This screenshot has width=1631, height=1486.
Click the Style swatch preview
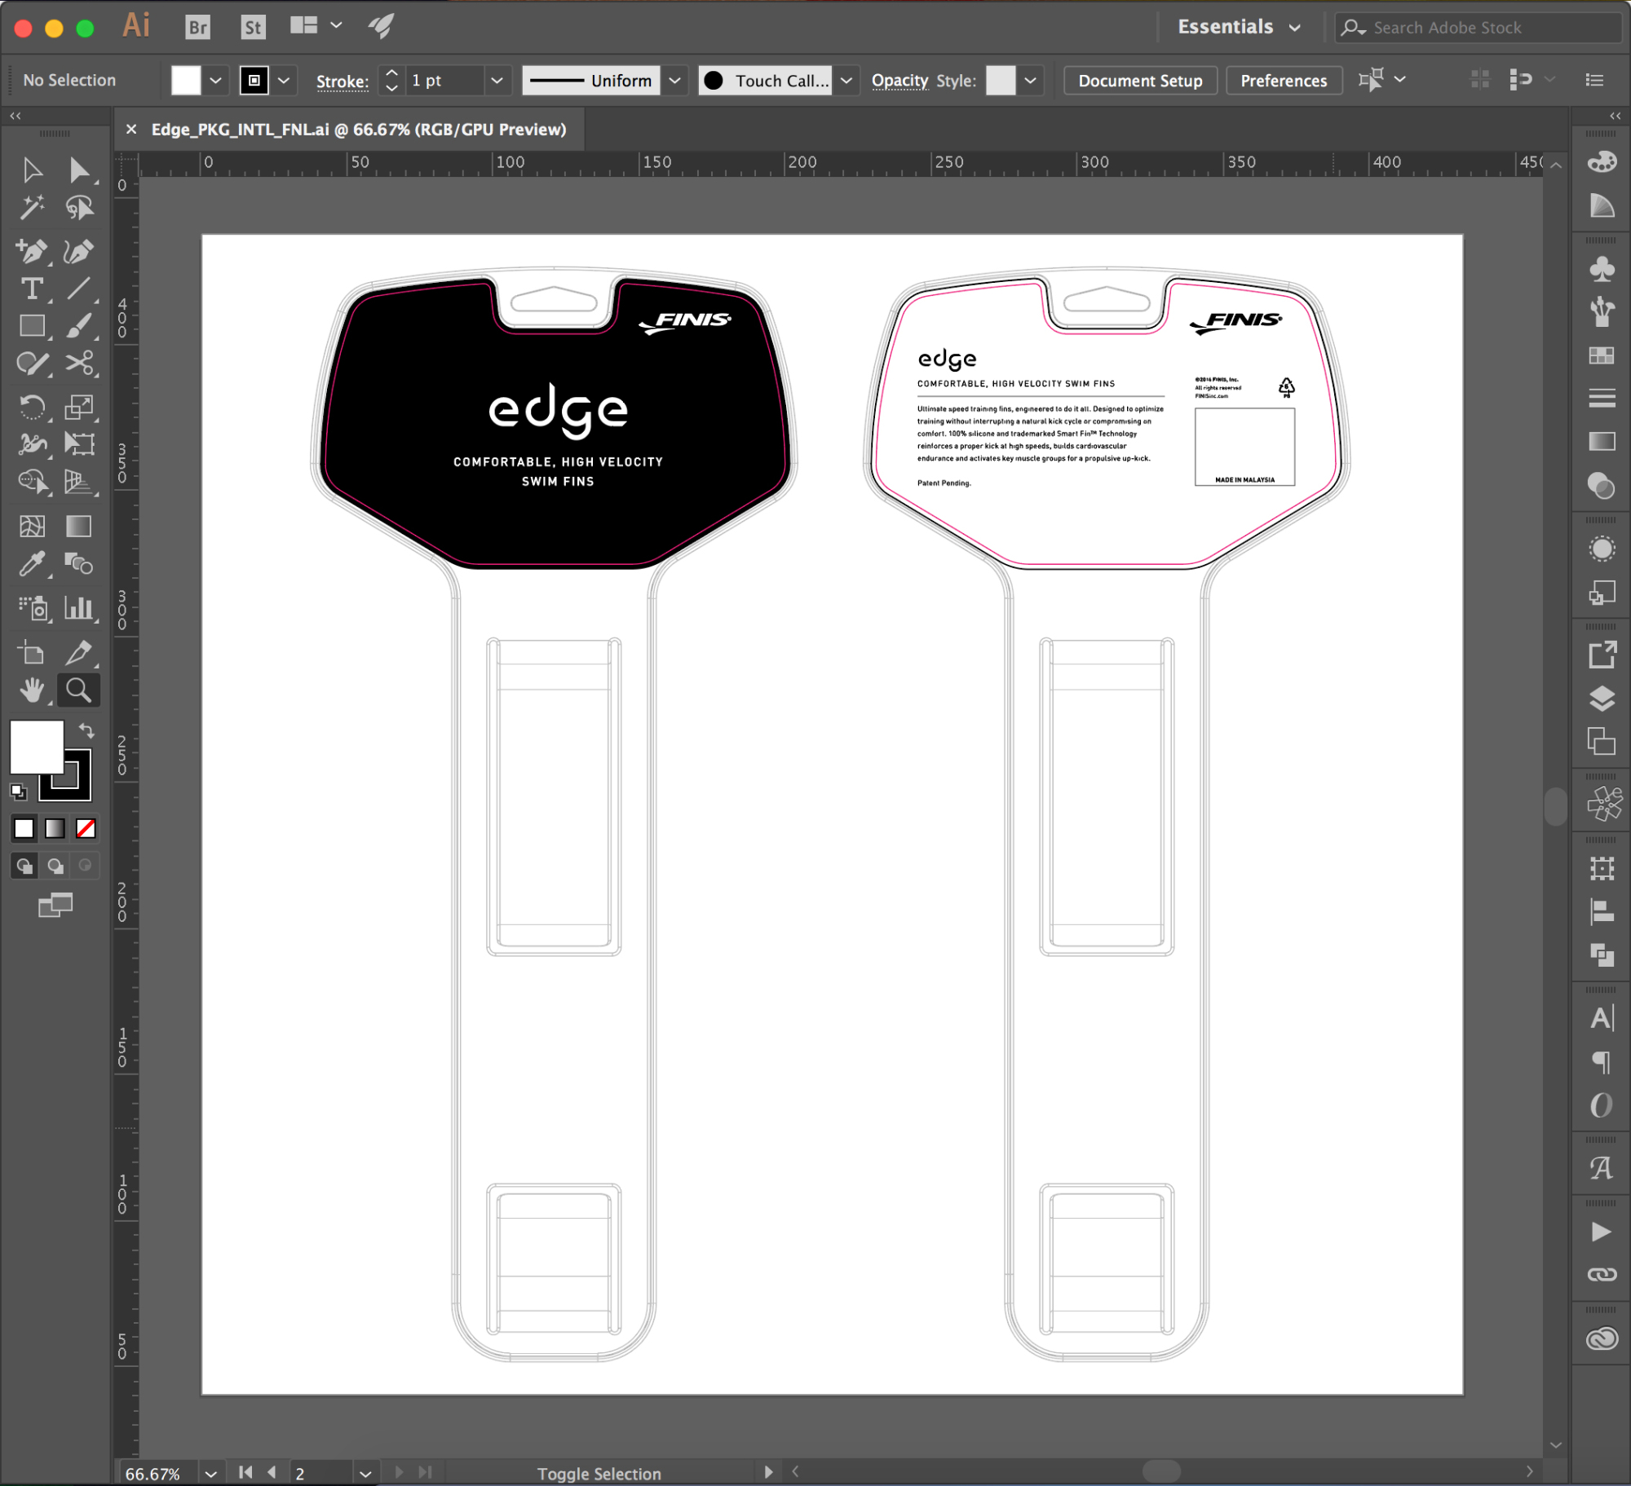pyautogui.click(x=1001, y=80)
